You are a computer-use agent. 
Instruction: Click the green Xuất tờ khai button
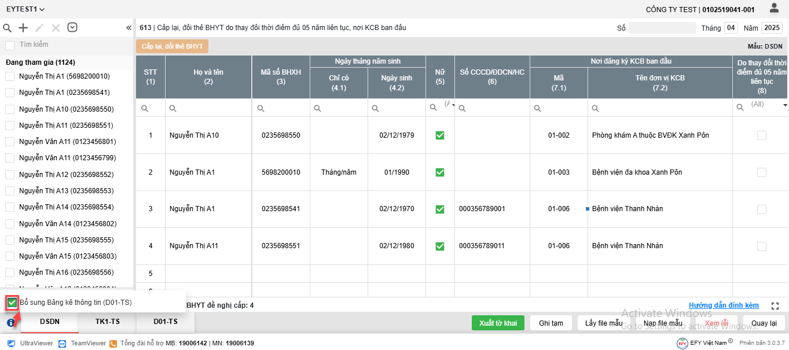pos(498,323)
